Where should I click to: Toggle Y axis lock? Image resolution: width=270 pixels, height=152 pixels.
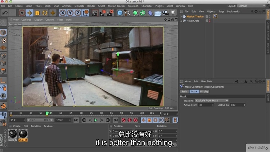point(70,13)
